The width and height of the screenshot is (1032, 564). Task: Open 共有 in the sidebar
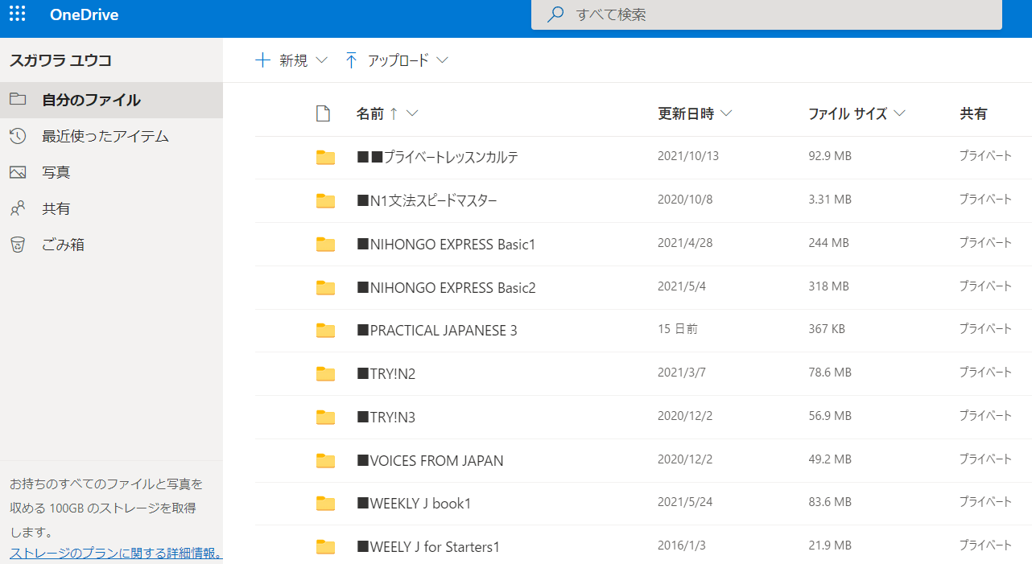(111, 208)
